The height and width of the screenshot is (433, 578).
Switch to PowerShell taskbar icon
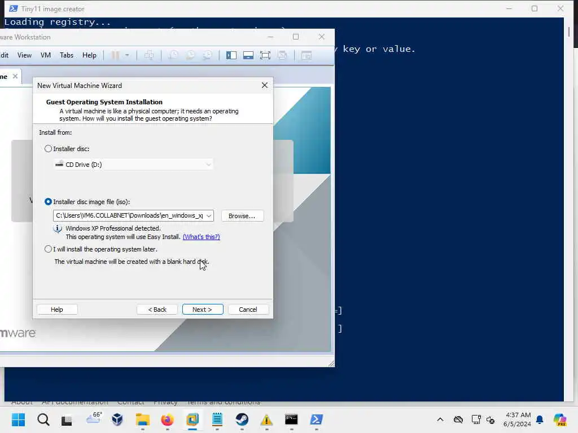pos(316,419)
